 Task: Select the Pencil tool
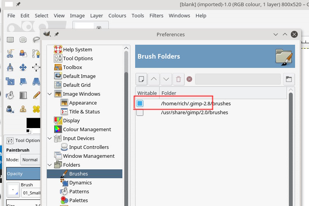click(x=36, y=95)
